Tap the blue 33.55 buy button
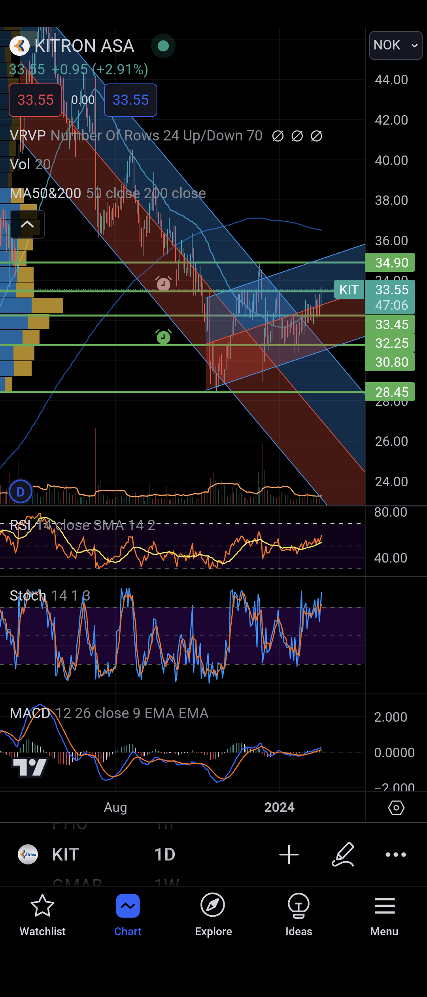Image resolution: width=427 pixels, height=997 pixels. tap(130, 100)
